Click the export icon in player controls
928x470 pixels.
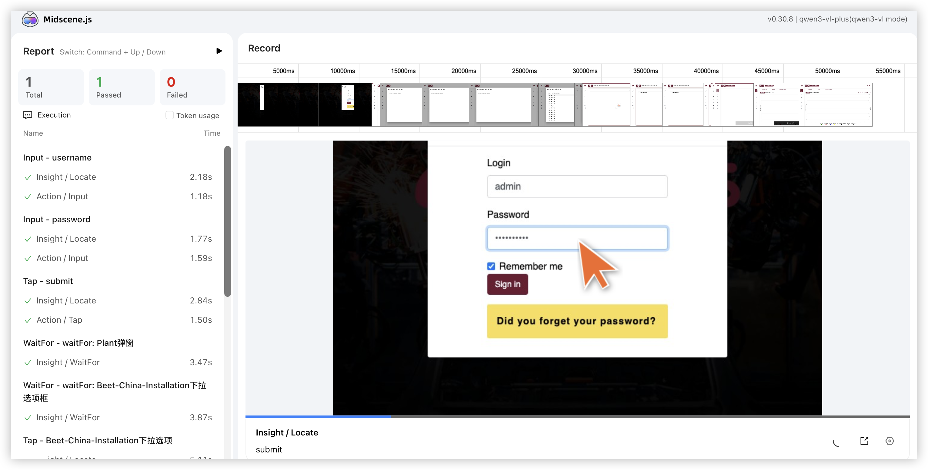[864, 441]
